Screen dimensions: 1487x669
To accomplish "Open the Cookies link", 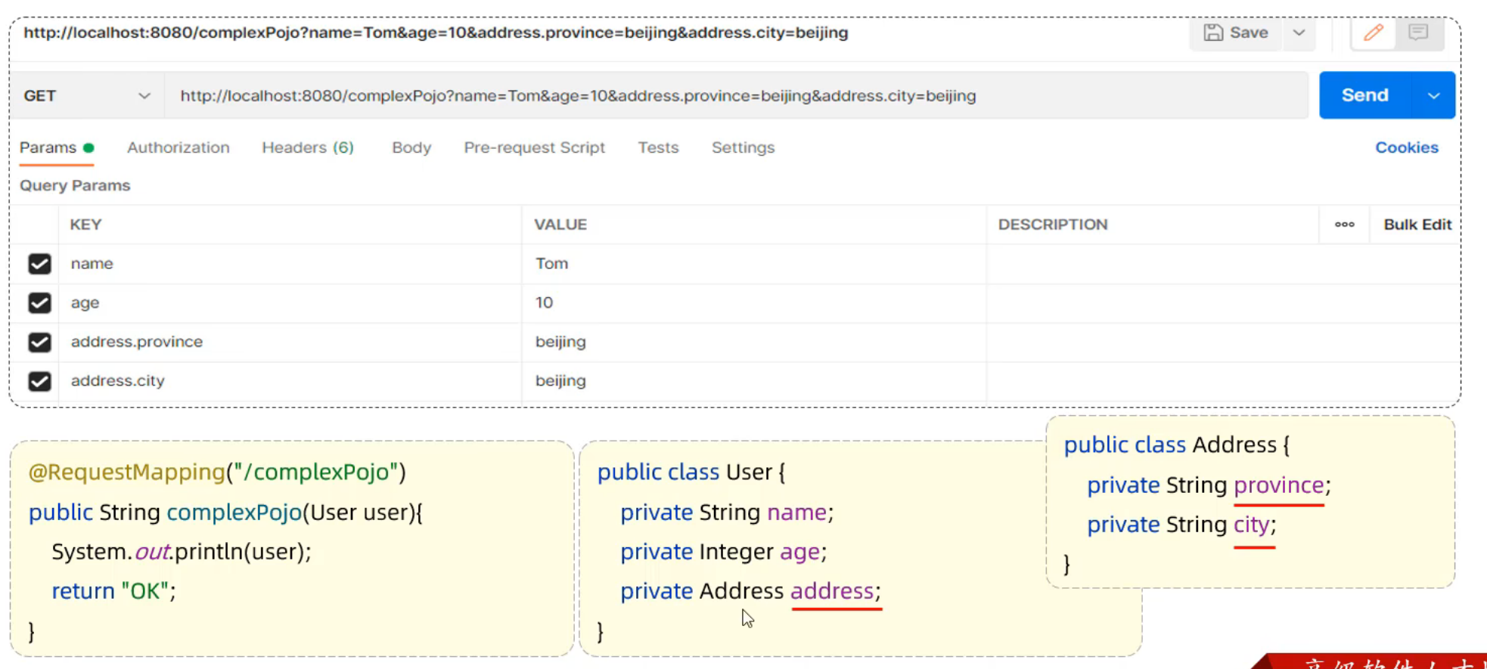I will point(1406,147).
